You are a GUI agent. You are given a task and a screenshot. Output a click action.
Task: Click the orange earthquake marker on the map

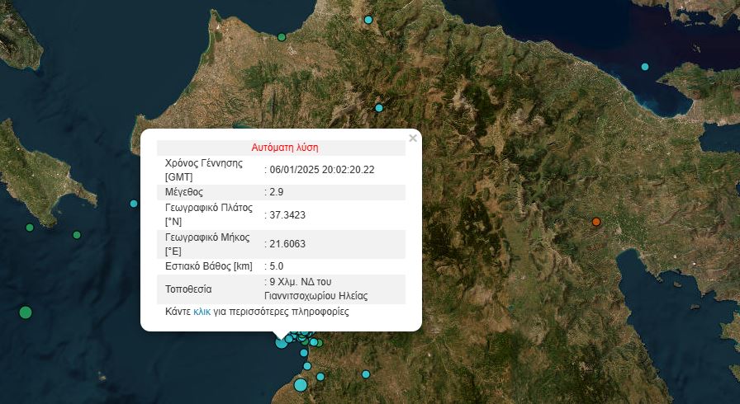click(595, 222)
